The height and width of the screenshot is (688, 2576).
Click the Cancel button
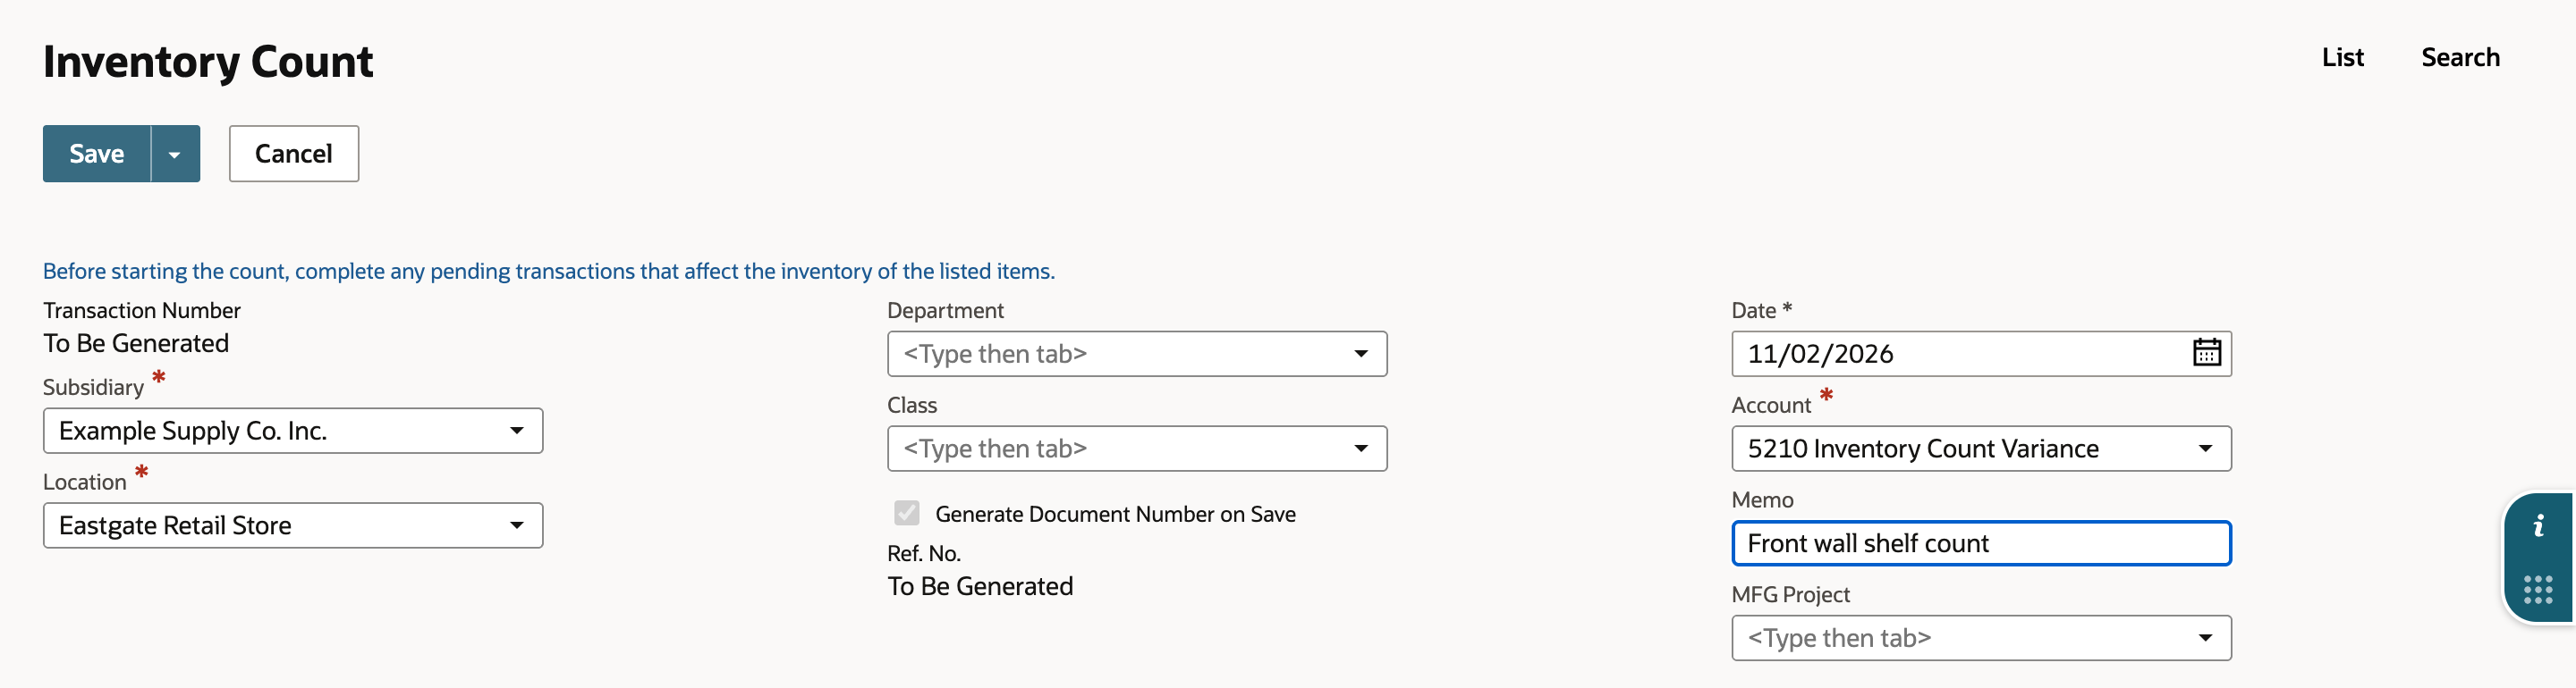pos(294,154)
